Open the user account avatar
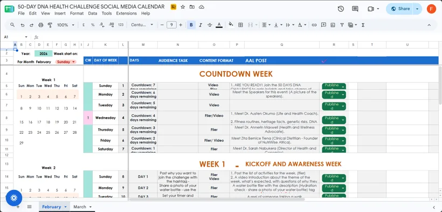Screen dimensions: 442x212 click(x=431, y=9)
